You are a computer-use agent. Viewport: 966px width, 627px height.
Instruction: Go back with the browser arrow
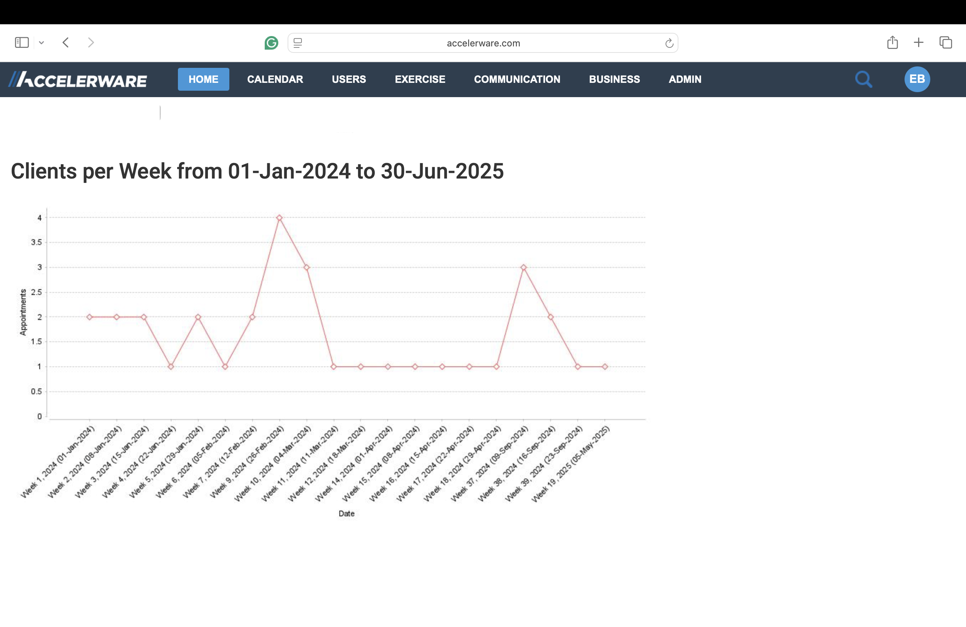point(66,42)
